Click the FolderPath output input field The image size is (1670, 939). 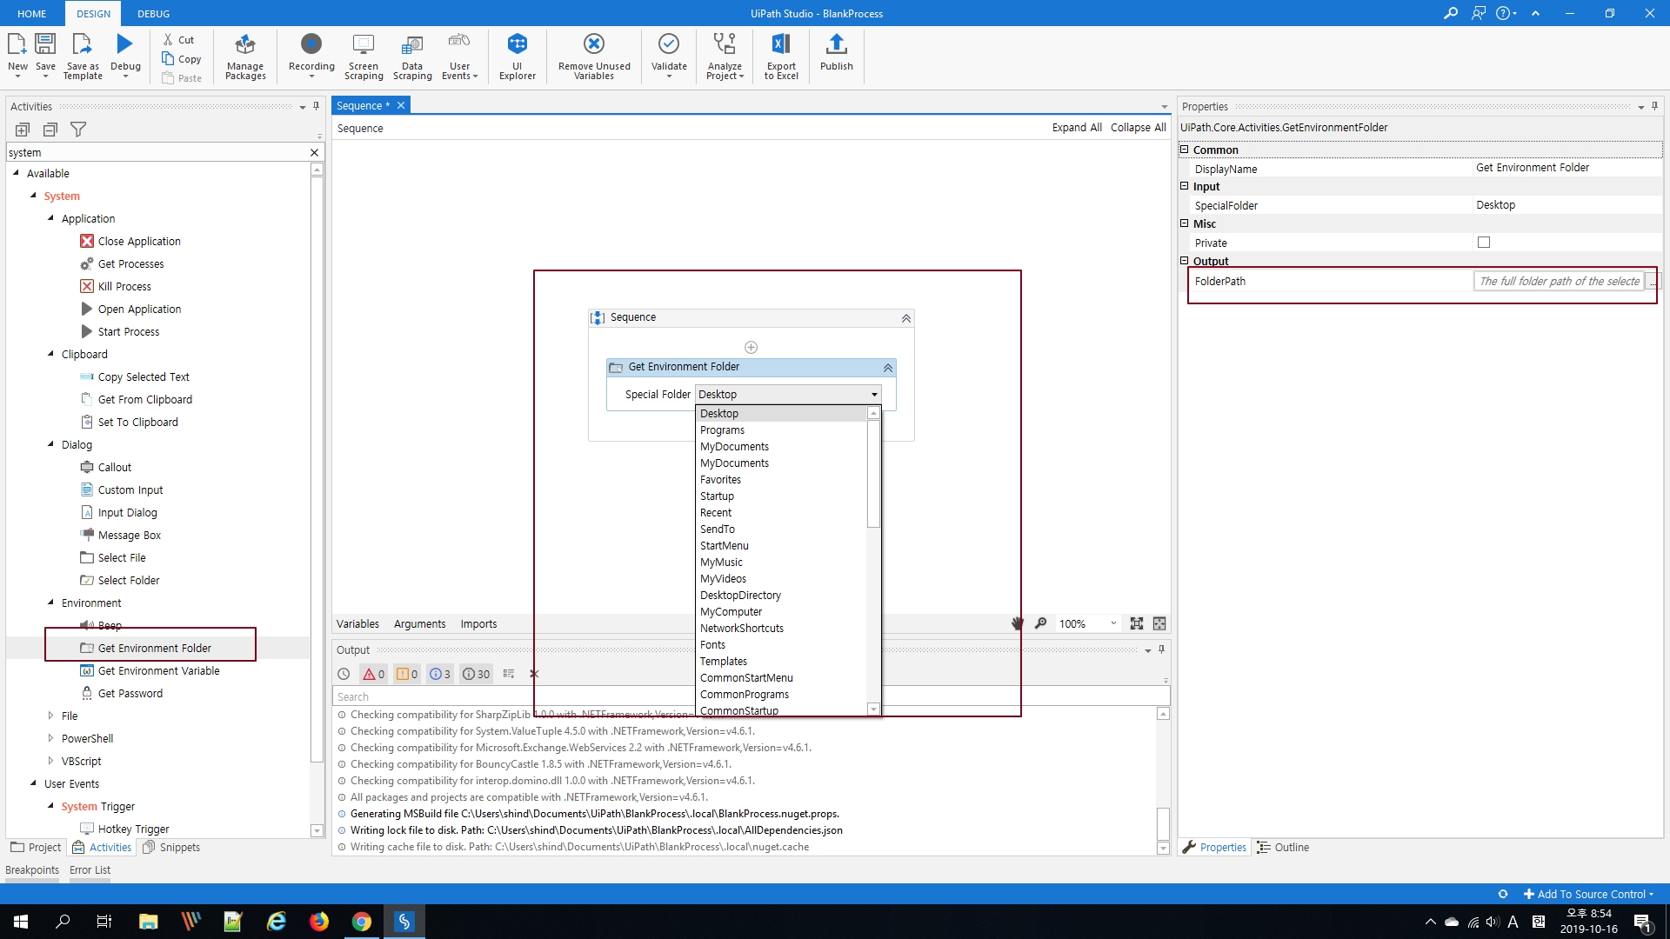point(1559,281)
